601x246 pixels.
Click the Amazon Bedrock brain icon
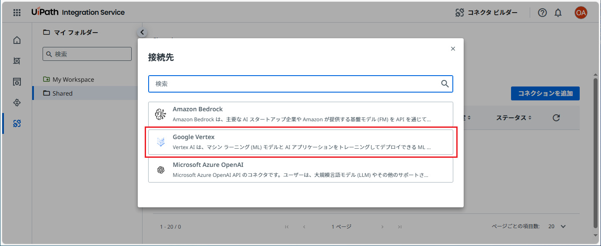(x=161, y=114)
